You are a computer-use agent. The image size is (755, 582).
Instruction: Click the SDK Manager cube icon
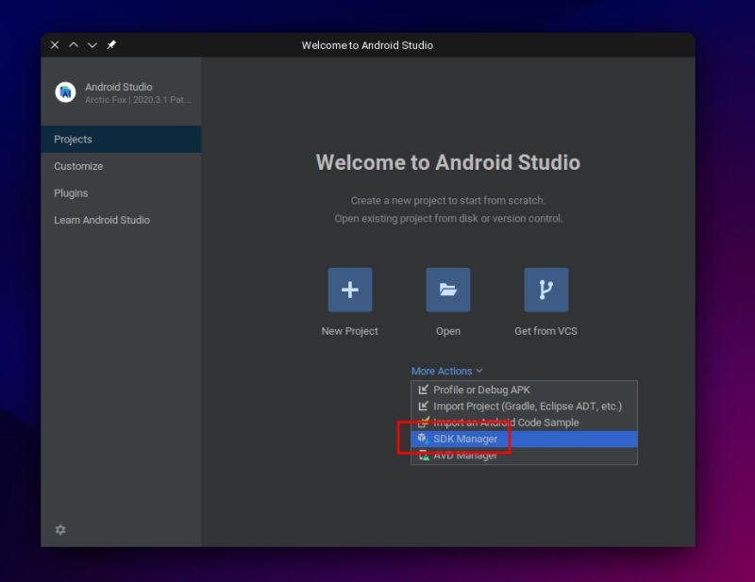(x=423, y=438)
